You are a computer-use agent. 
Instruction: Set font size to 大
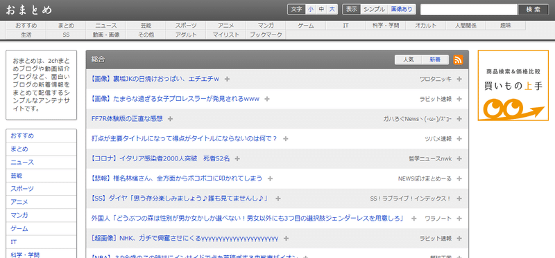[x=332, y=10]
